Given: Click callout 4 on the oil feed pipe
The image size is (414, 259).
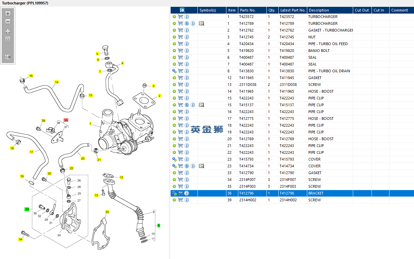Looking at the screenshot, I should 122,63.
